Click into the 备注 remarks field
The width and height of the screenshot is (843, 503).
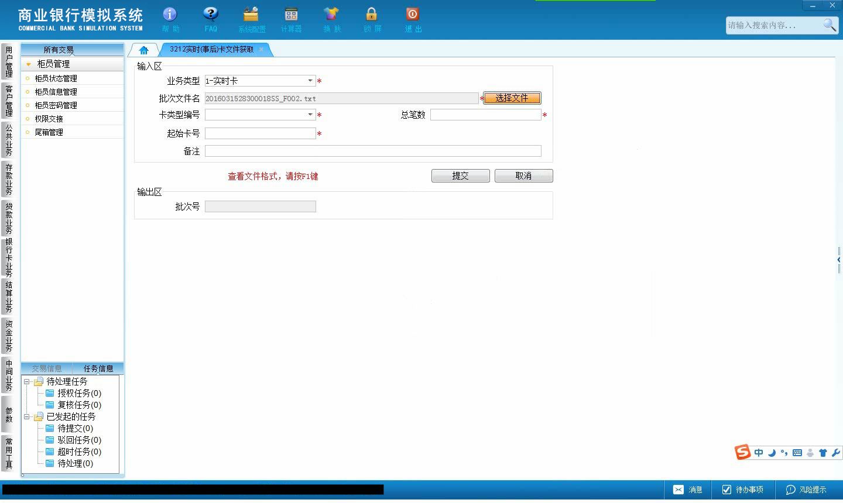coord(373,151)
